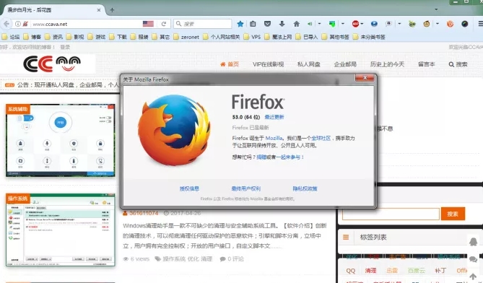
Task: Click the green monkey extension icon
Action: 412,24
